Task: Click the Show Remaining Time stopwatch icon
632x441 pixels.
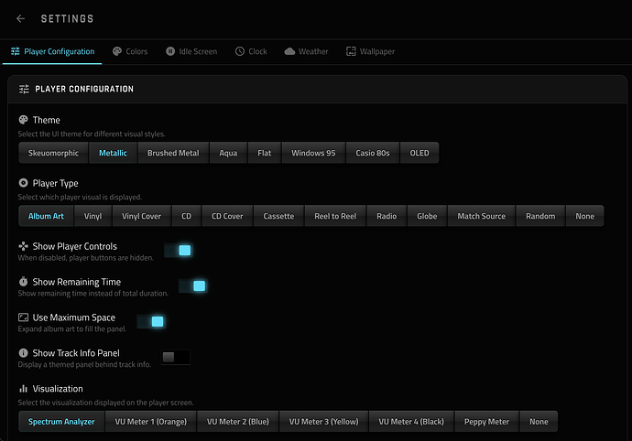Action: [24, 282]
